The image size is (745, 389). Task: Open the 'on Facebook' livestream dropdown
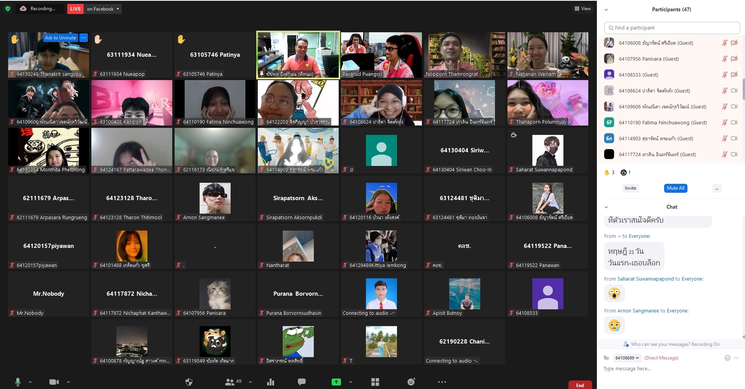102,9
